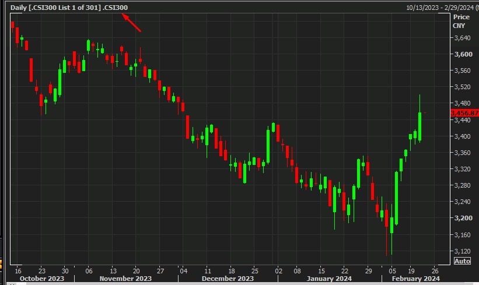Click the 3,360 price axis label
This screenshot has height=285, width=479.
pyautogui.click(x=463, y=153)
